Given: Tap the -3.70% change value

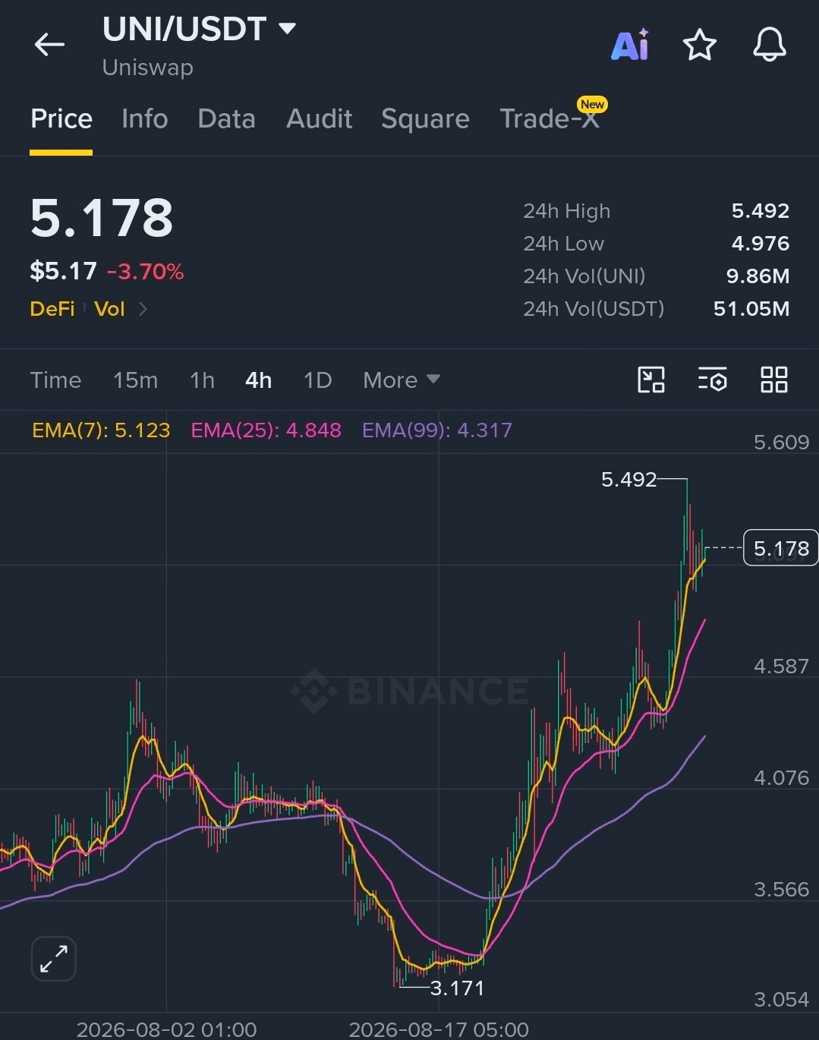Looking at the screenshot, I should coord(145,271).
